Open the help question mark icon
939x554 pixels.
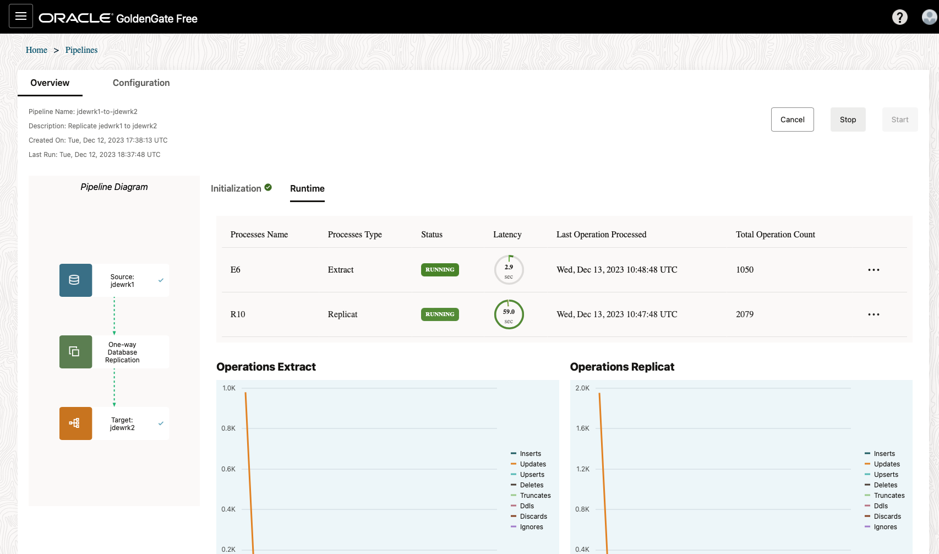pyautogui.click(x=899, y=17)
